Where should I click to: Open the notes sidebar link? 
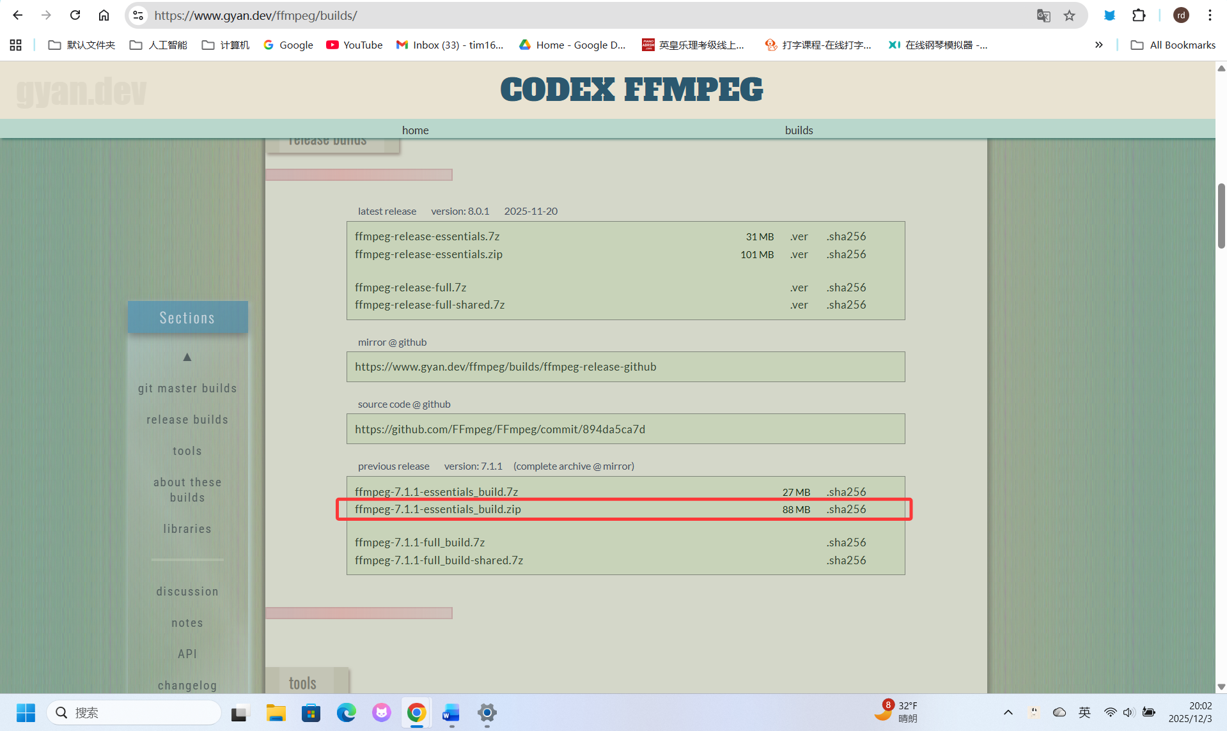pos(187,623)
